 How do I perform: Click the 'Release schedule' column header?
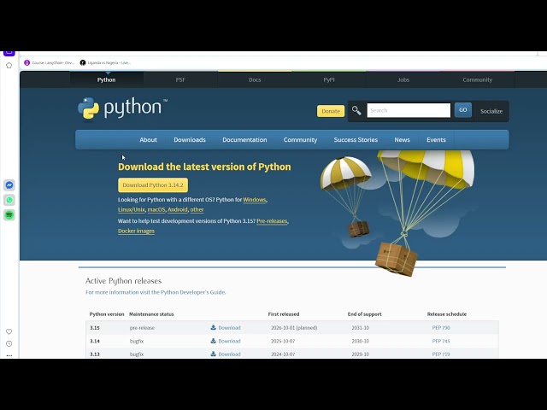(x=447, y=314)
